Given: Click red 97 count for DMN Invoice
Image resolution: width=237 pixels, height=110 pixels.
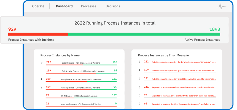Looking at the screenshot, I should click(47, 95).
